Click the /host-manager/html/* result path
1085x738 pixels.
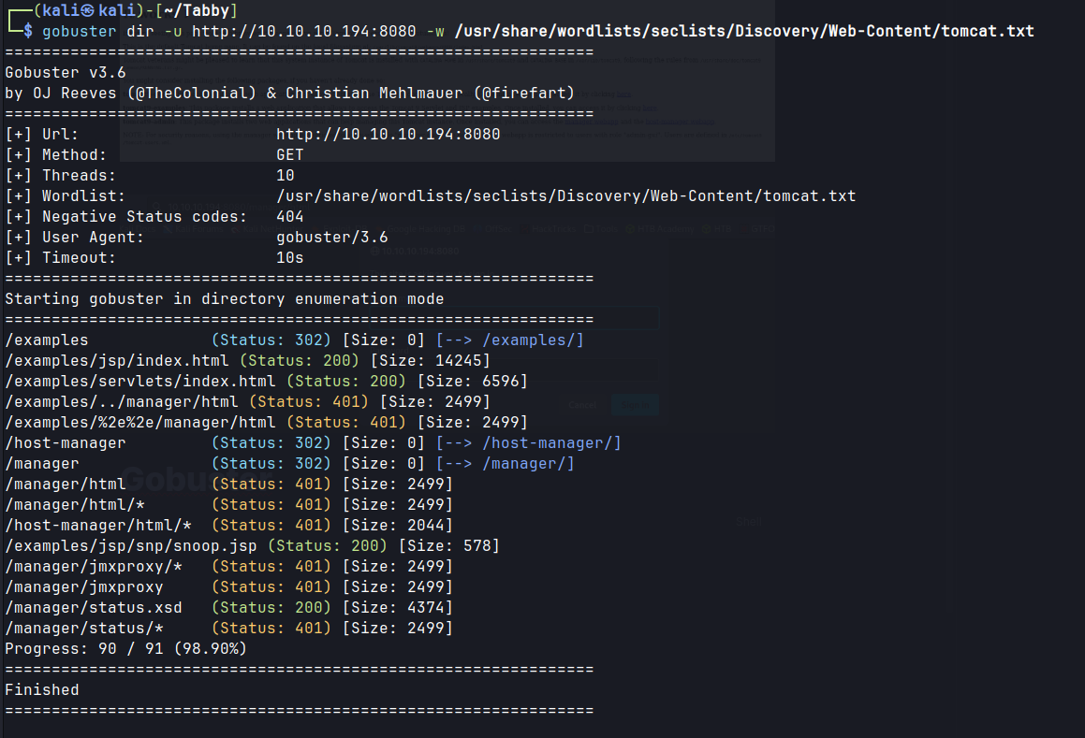pyautogui.click(x=97, y=526)
